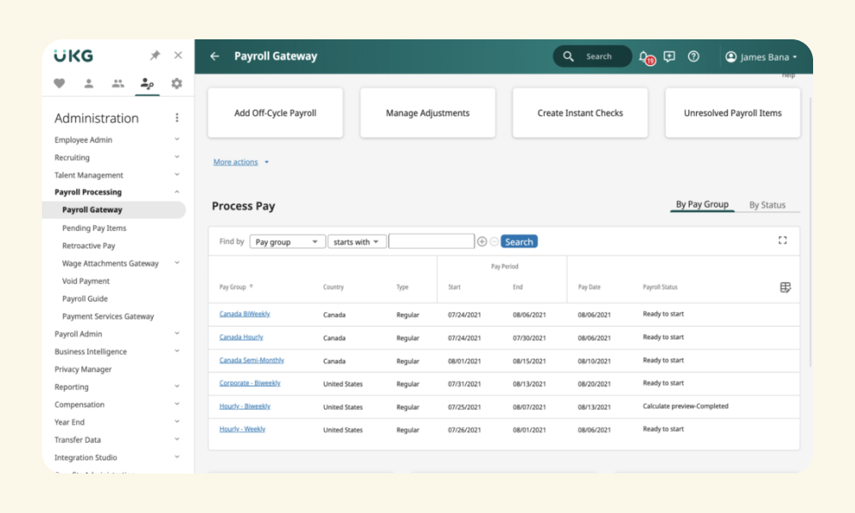Expand Reporting section

[x=177, y=386]
